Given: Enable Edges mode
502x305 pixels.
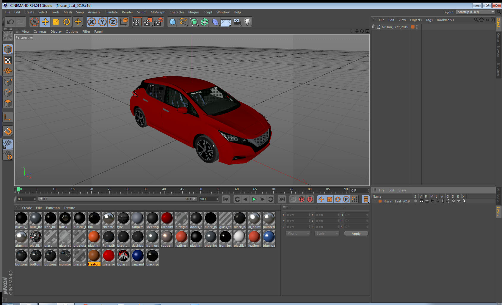Looking at the screenshot, I should [x=8, y=92].
